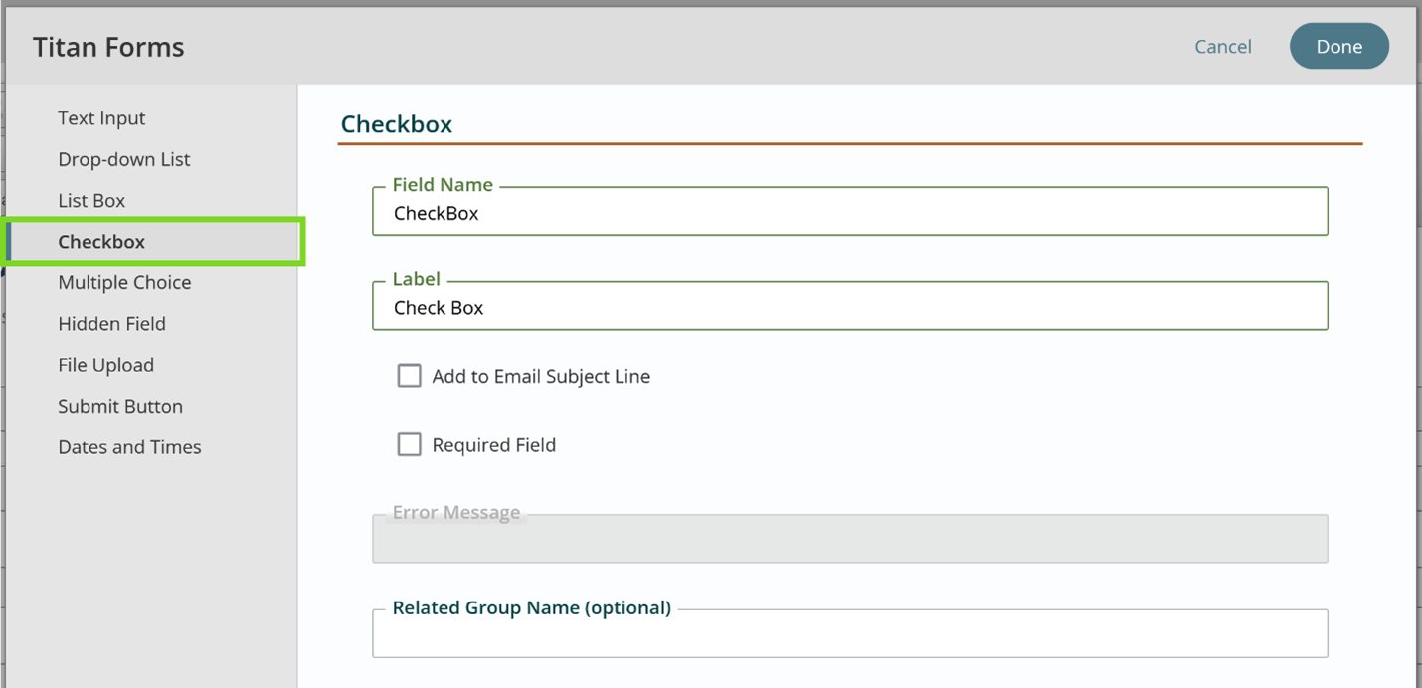Click the Titan Forms title

pyautogui.click(x=108, y=47)
